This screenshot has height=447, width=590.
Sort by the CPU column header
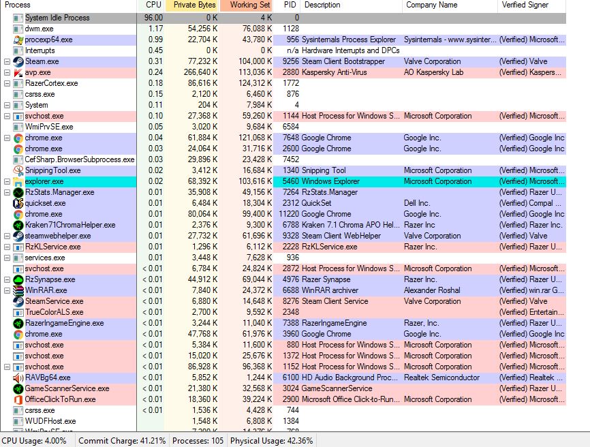pos(151,5)
